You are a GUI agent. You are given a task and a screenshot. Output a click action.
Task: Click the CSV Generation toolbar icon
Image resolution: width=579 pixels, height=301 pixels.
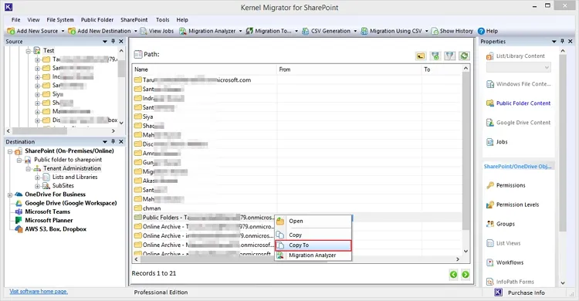pos(306,31)
